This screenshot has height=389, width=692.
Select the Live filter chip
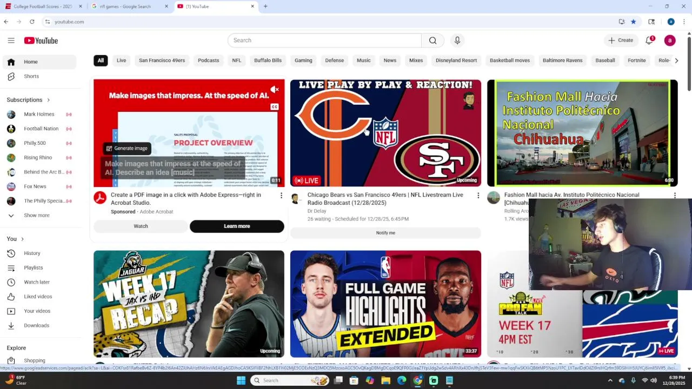[121, 61]
